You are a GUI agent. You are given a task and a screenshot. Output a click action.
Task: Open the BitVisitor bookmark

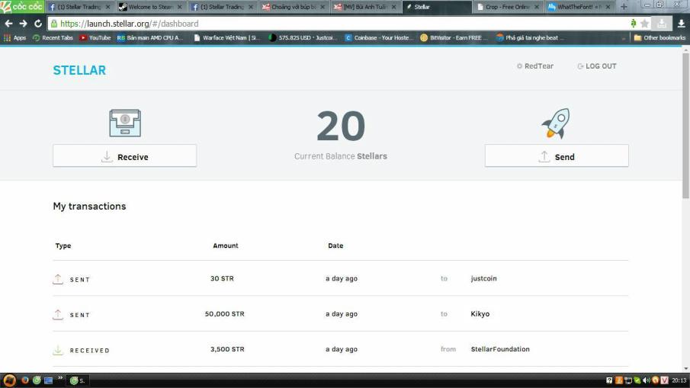(454, 38)
